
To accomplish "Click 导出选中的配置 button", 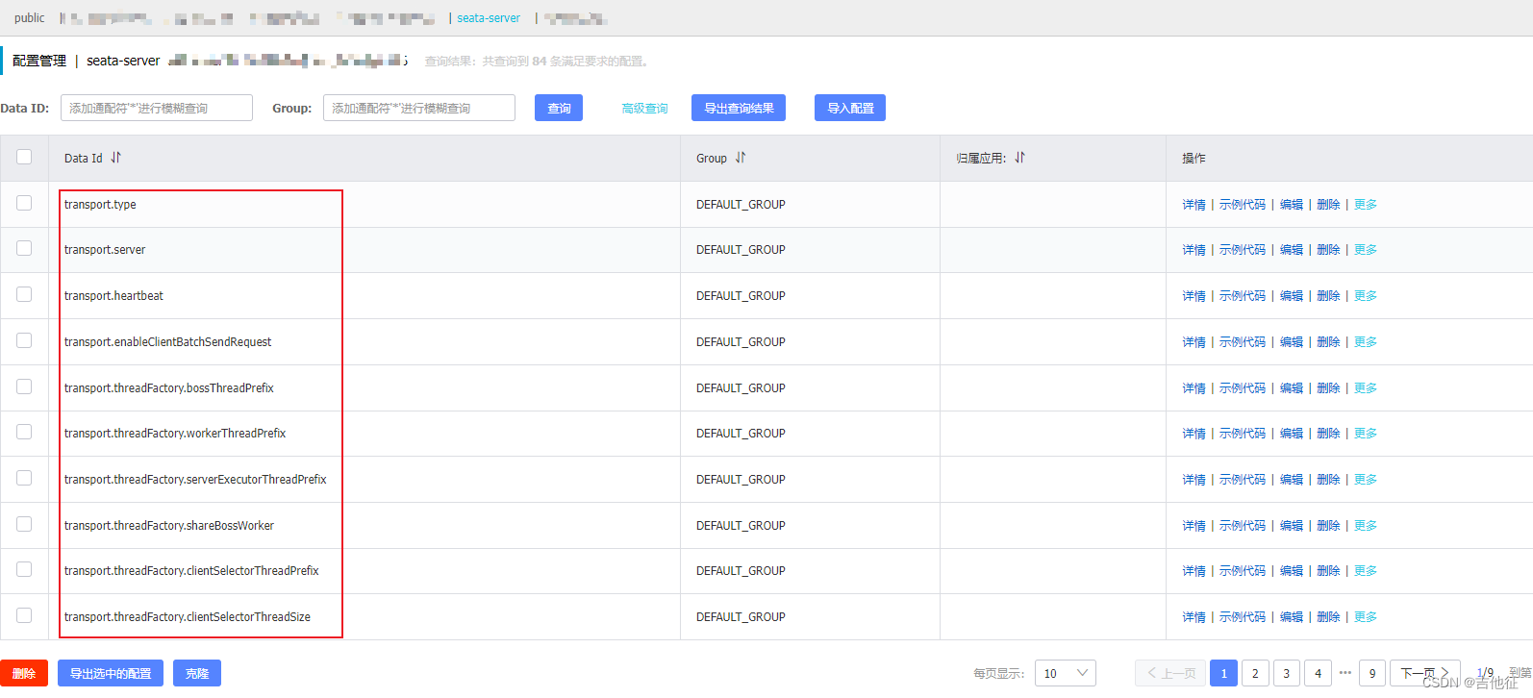I will coord(111,673).
